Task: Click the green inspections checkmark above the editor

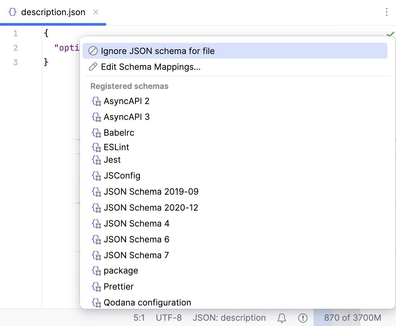Action: click(x=390, y=34)
